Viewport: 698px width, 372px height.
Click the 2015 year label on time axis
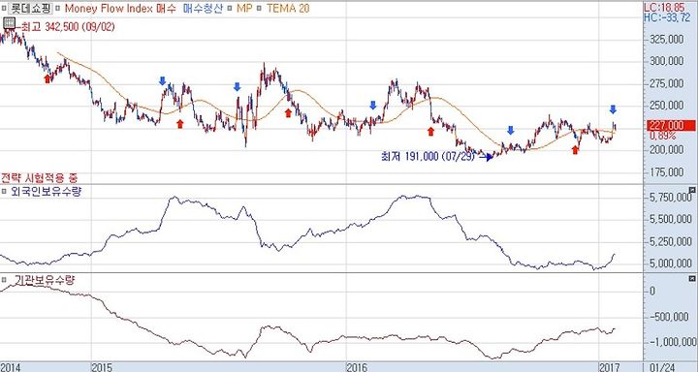102,367
